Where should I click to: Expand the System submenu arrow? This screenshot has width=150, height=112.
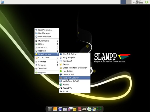57,65
